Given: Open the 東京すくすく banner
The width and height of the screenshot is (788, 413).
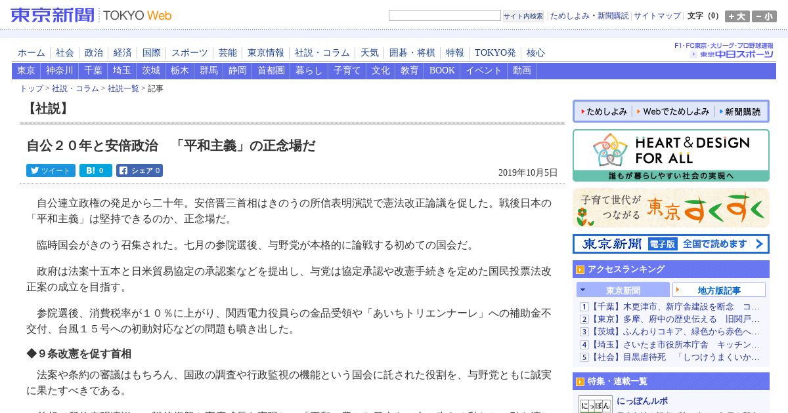Looking at the screenshot, I should pyautogui.click(x=671, y=208).
